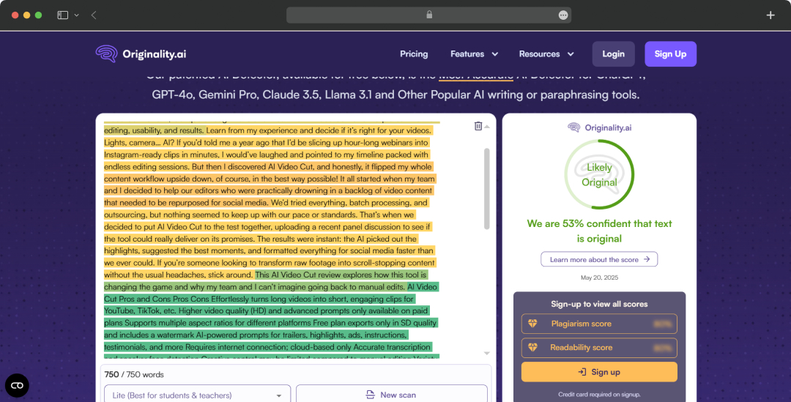Image resolution: width=791 pixels, height=402 pixels.
Task: Click the '750 / 750 words' counter
Action: click(134, 375)
